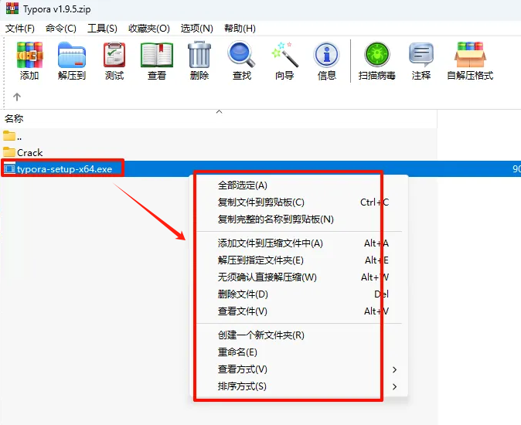Open the Wizard (向导) wand icon
This screenshot has width=521, height=425.
pyautogui.click(x=284, y=55)
